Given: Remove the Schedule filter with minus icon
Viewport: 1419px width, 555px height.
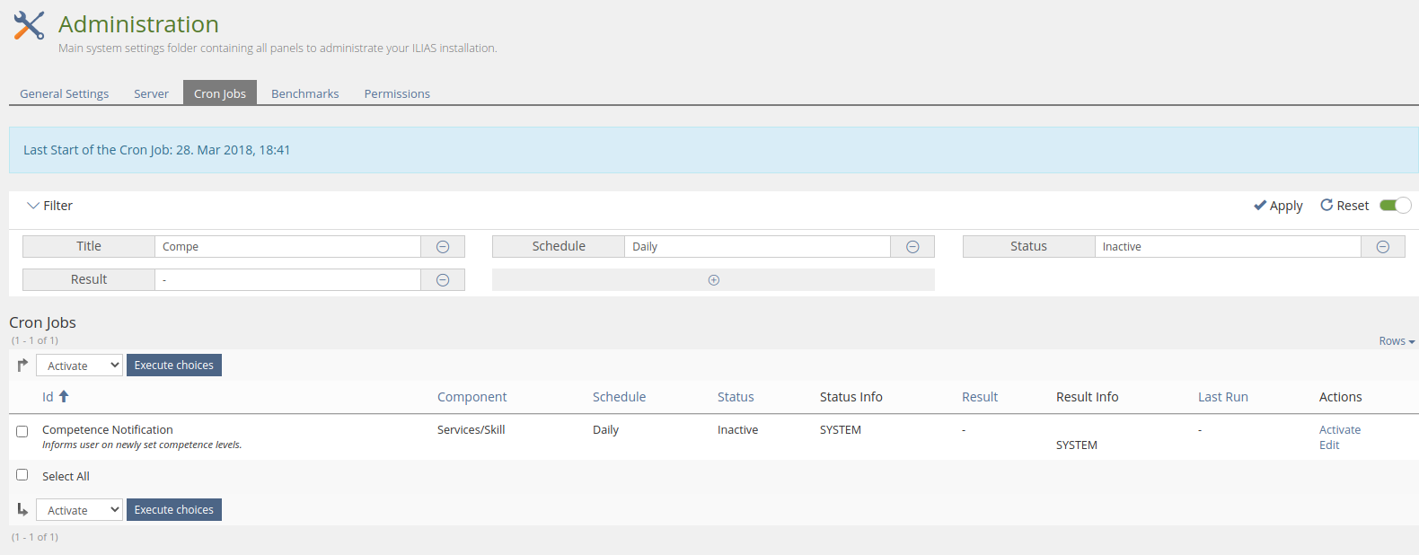Looking at the screenshot, I should point(912,247).
